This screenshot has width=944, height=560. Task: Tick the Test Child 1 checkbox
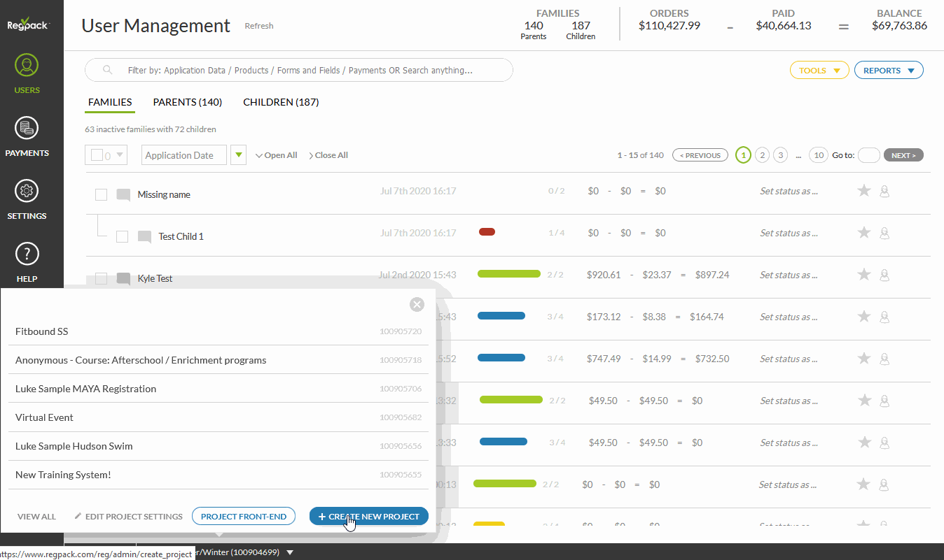(x=123, y=236)
